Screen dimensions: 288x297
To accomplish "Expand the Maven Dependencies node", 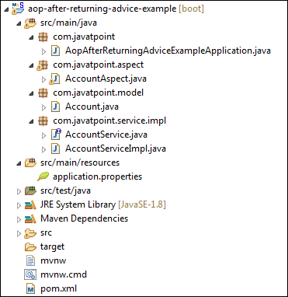I will [19, 219].
